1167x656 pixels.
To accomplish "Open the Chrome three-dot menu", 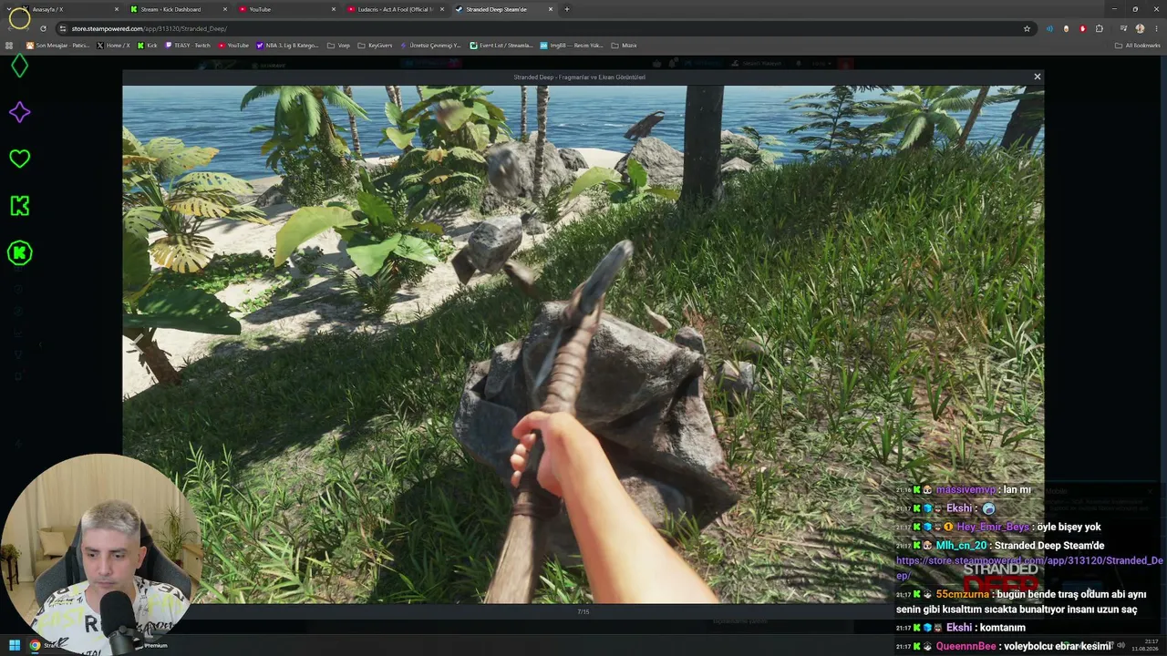I will click(1156, 28).
